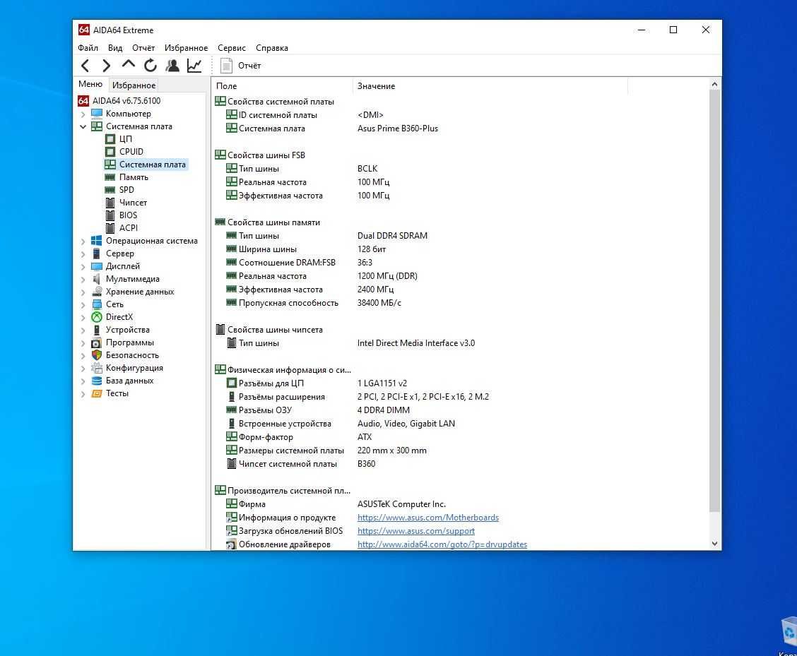Click the DirectX Xbox icon
The image size is (797, 656).
click(x=97, y=316)
